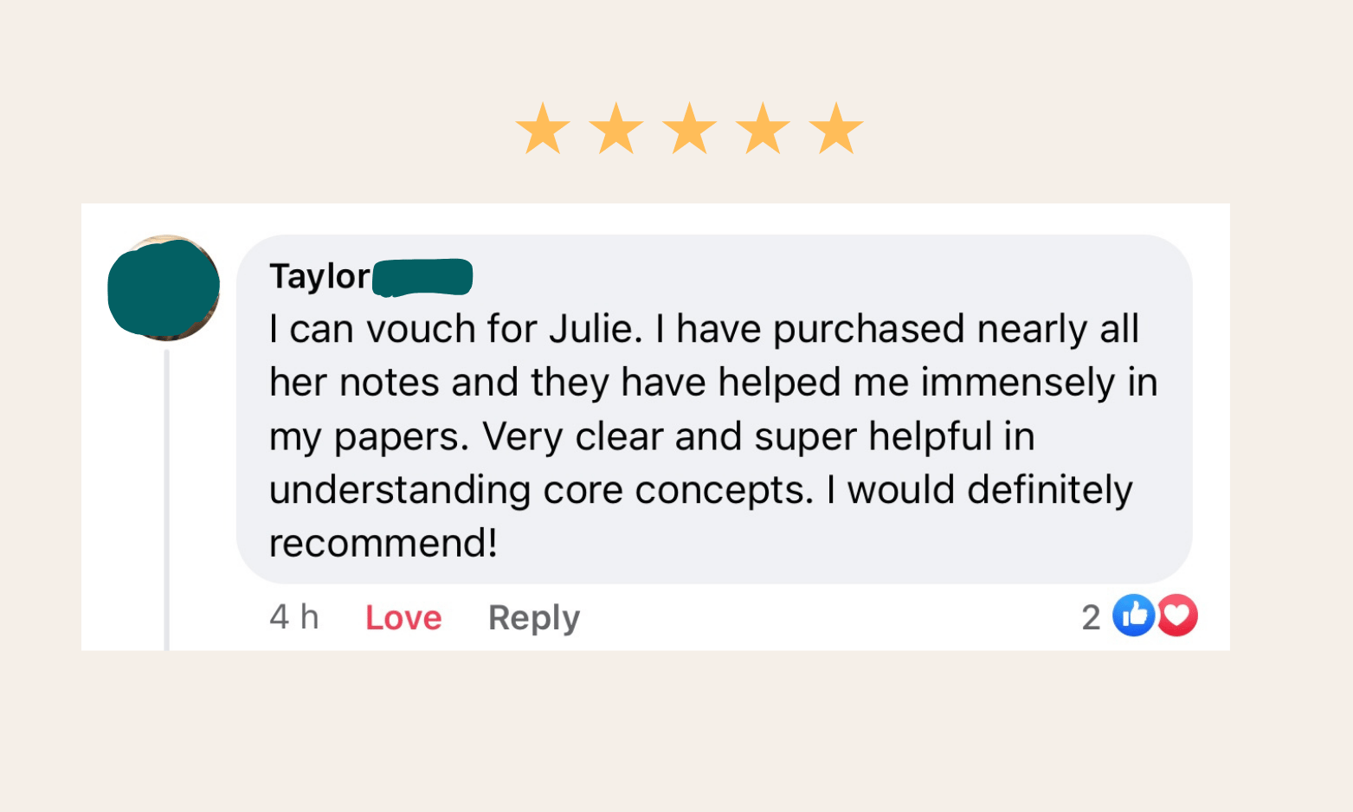Click the word 'purchased' in the comment
This screenshot has width=1353, height=812.
[x=868, y=330]
